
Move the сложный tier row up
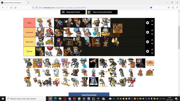coord(152,31)
